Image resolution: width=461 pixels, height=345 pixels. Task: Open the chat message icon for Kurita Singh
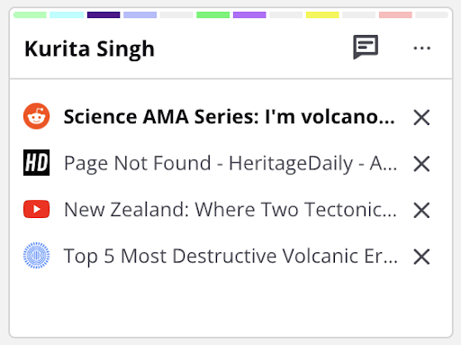pos(366,47)
